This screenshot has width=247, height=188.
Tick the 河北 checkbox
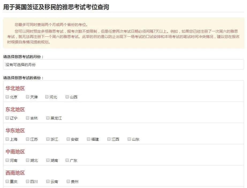pyautogui.click(x=47, y=97)
